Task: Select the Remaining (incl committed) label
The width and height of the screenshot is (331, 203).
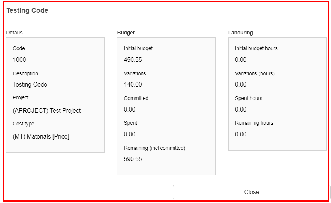Action: click(x=154, y=148)
